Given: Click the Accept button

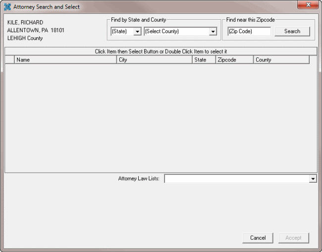Looking at the screenshot, I should [x=293, y=238].
